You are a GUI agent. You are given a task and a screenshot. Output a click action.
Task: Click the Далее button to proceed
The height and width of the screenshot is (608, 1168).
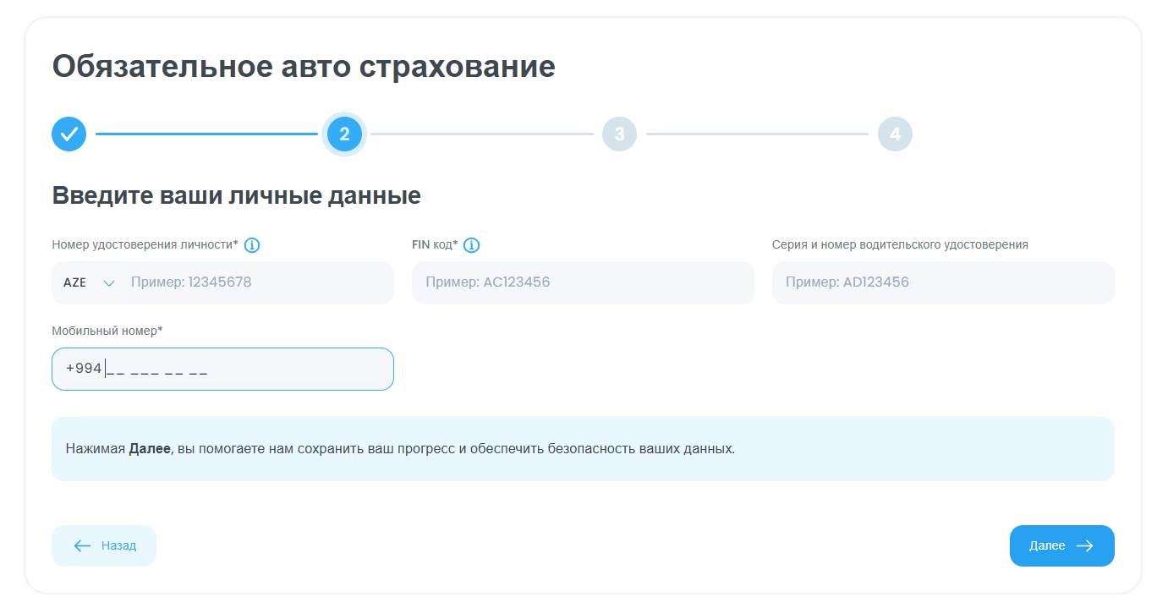pos(1061,545)
